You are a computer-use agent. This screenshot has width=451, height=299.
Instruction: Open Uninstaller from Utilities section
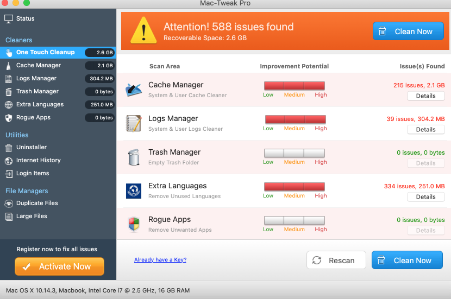pyautogui.click(x=32, y=148)
